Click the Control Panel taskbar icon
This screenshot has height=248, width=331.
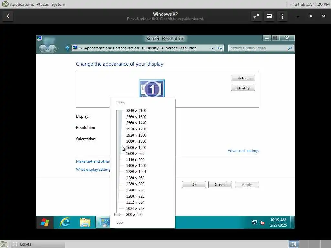[103, 222]
